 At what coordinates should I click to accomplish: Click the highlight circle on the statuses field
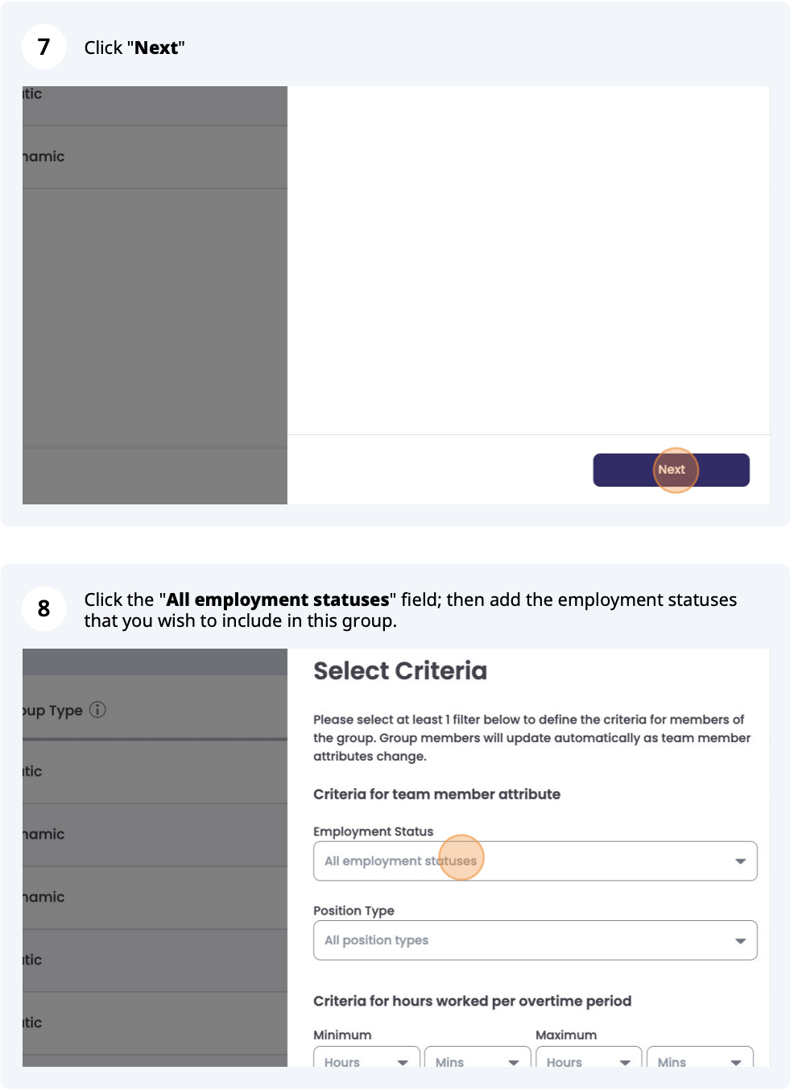[x=460, y=858]
